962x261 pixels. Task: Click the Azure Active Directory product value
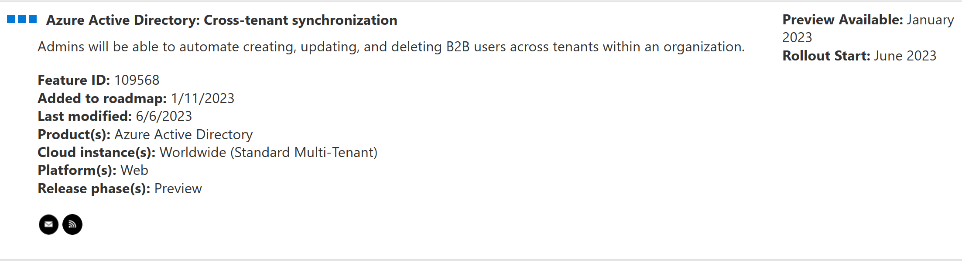183,134
